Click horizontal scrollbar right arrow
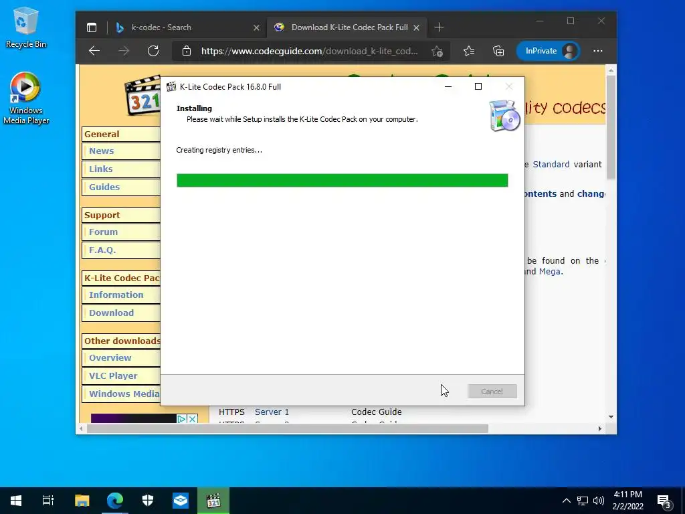The height and width of the screenshot is (514, 685). pyautogui.click(x=600, y=429)
